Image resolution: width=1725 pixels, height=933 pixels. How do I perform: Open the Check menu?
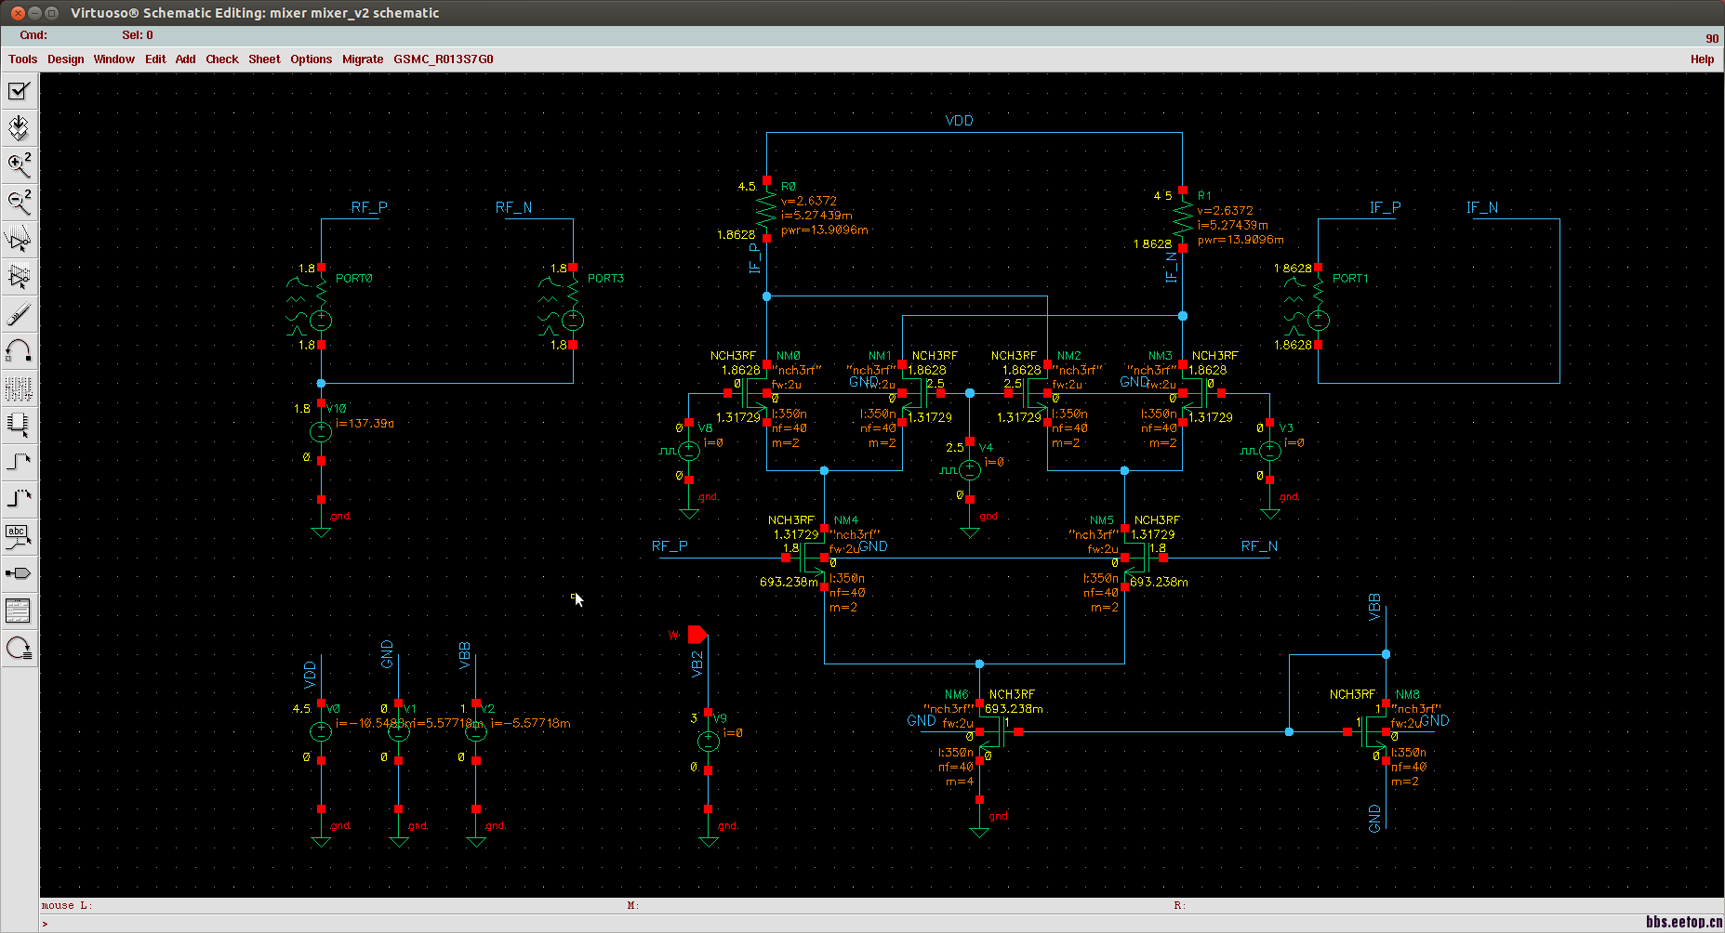[x=221, y=59]
